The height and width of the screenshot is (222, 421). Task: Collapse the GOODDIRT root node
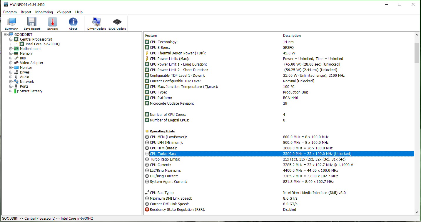click(5, 35)
